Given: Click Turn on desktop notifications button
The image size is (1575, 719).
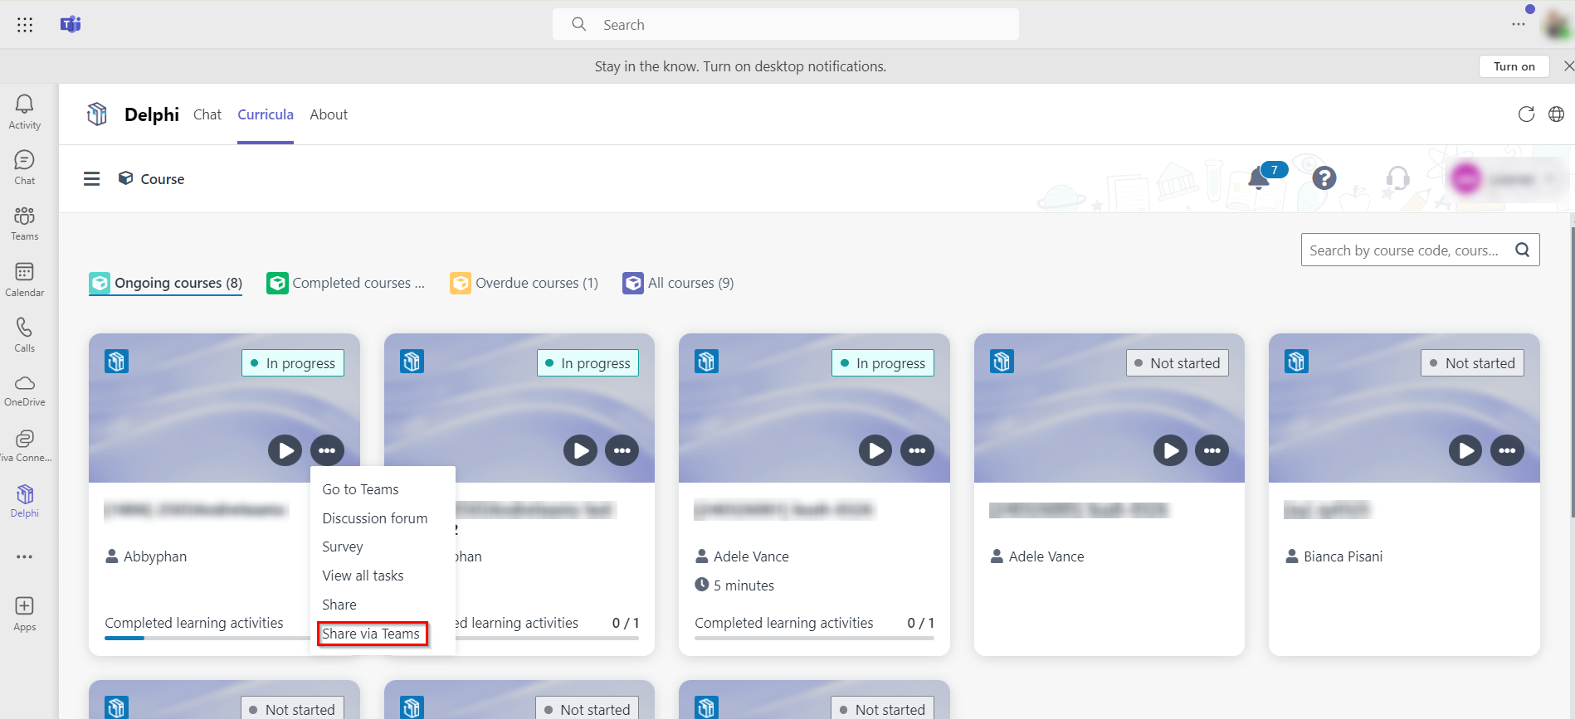Looking at the screenshot, I should point(1514,66).
